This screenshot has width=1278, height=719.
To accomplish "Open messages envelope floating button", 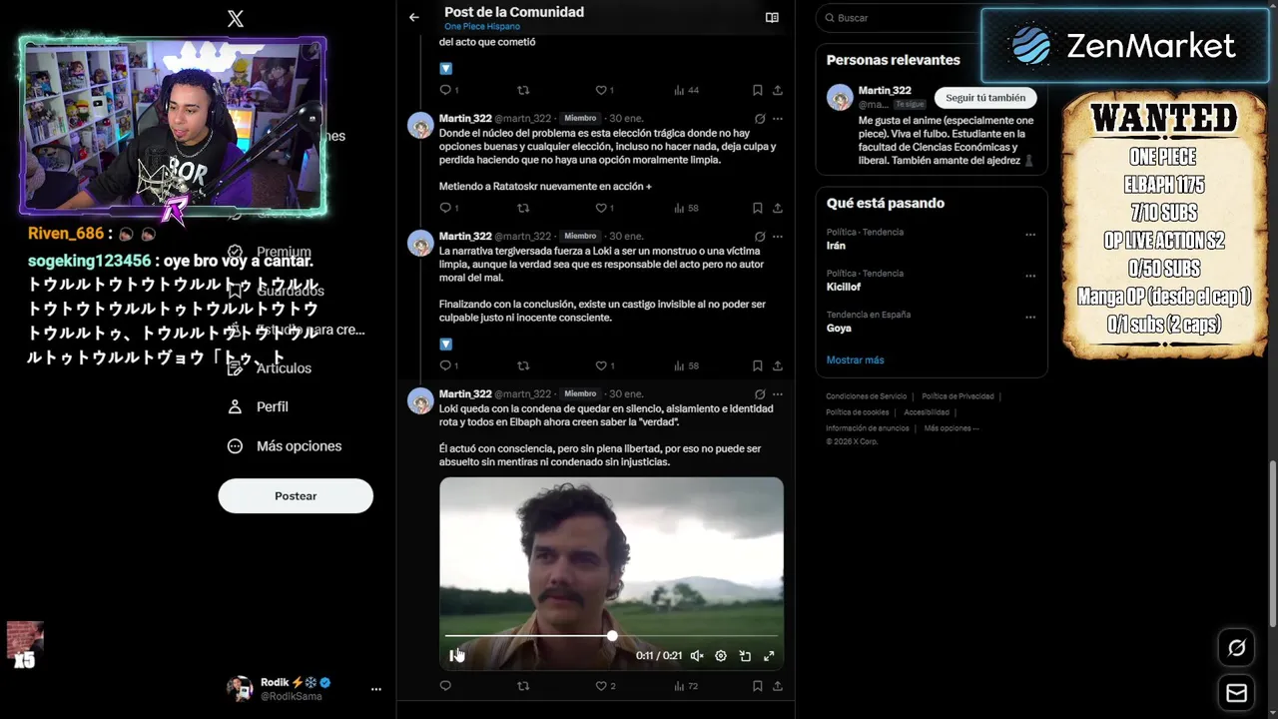I will click(x=1236, y=693).
